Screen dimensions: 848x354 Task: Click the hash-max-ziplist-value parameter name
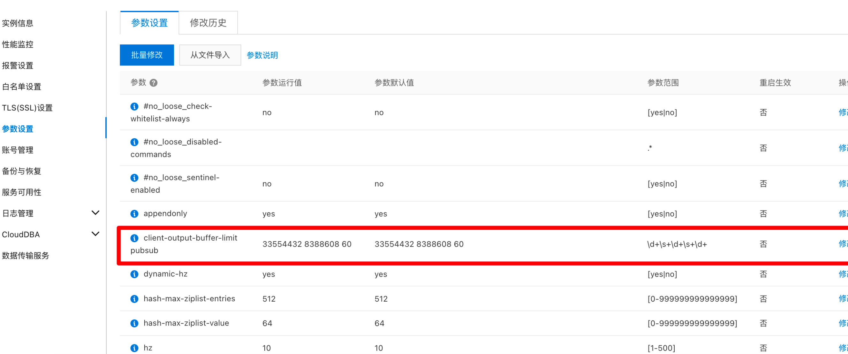point(186,323)
